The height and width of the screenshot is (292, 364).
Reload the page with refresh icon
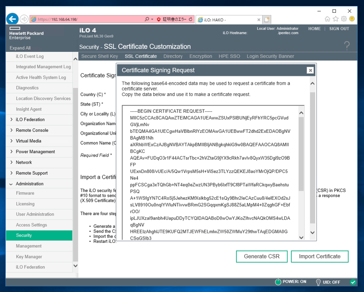pos(191,19)
